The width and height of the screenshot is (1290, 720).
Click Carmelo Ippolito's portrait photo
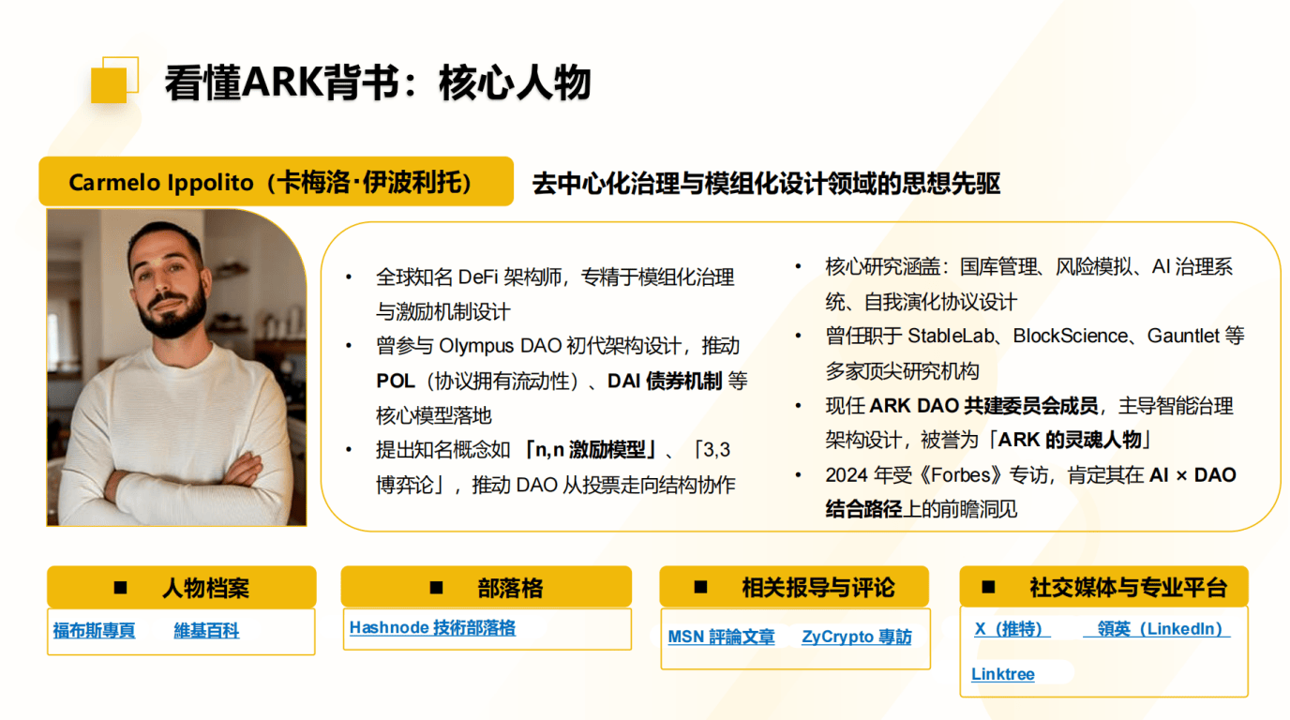coord(176,367)
